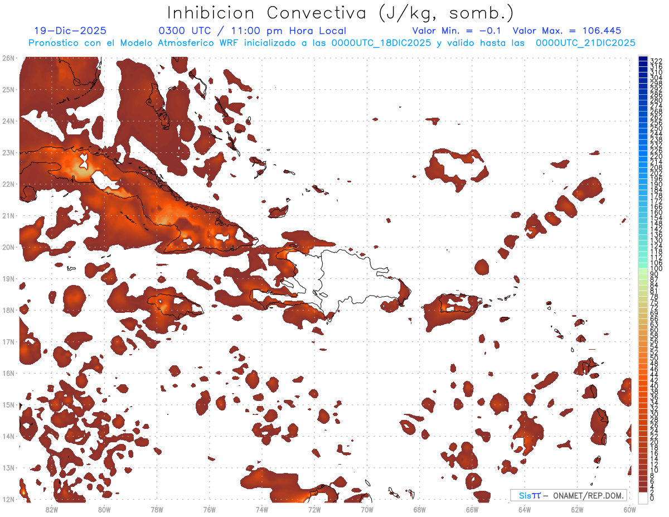Click the latitude label "13N"
The width and height of the screenshot is (669, 517).
tap(8, 467)
